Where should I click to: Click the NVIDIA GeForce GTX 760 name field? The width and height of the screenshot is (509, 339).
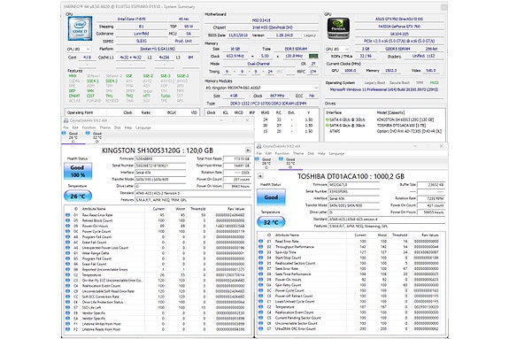tap(399, 27)
